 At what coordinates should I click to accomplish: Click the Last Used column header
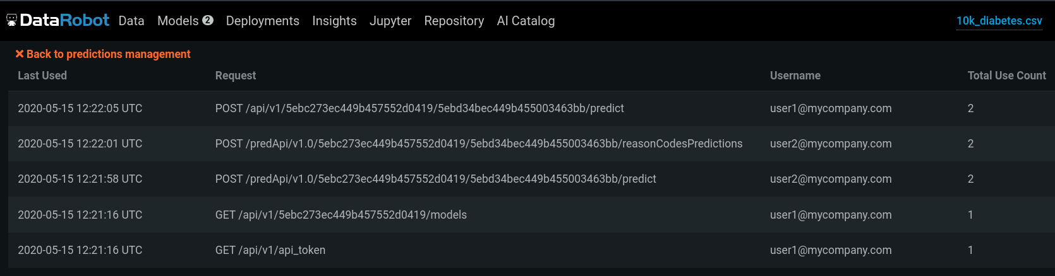[x=42, y=76]
